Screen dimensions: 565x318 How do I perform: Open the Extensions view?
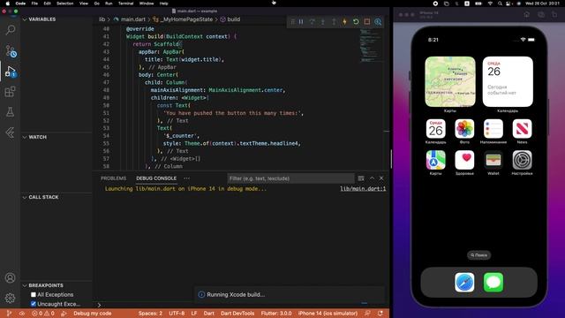tap(10, 92)
